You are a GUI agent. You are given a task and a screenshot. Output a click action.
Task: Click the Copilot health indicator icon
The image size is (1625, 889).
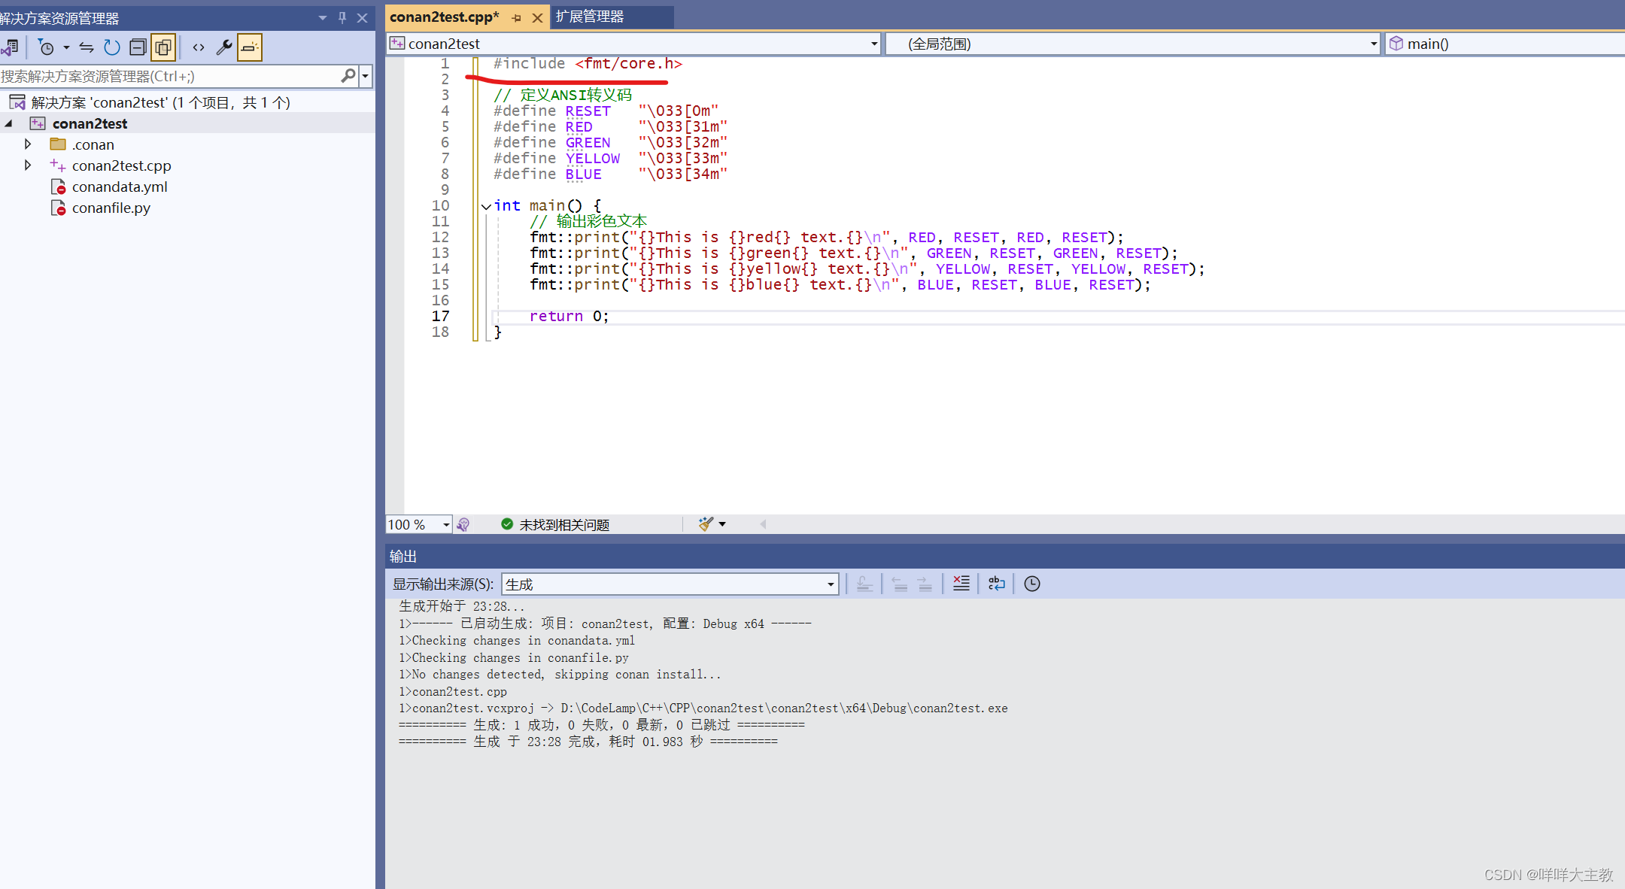pos(463,524)
